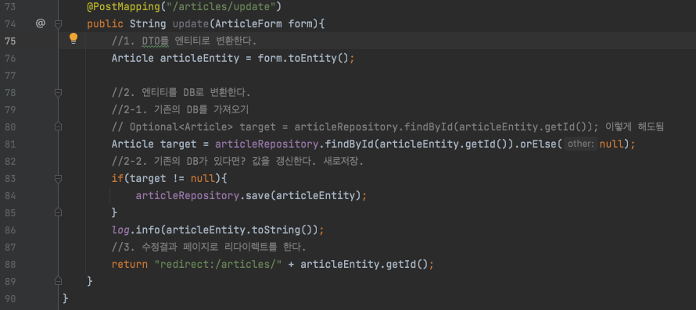This screenshot has width=696, height=310.
Task: Click the method end fold marker on line 89
Action: pos(58,281)
